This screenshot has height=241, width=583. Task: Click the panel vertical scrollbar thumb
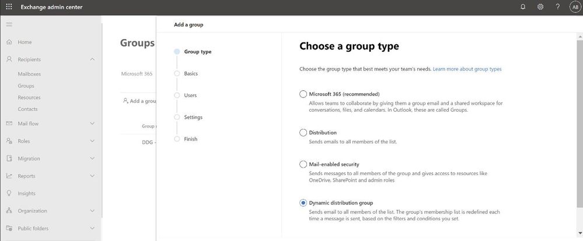tap(580, 123)
